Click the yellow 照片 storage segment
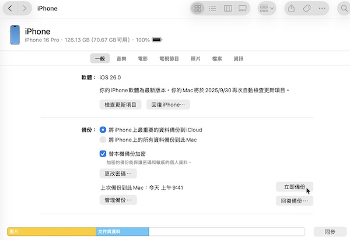 (x=51, y=231)
